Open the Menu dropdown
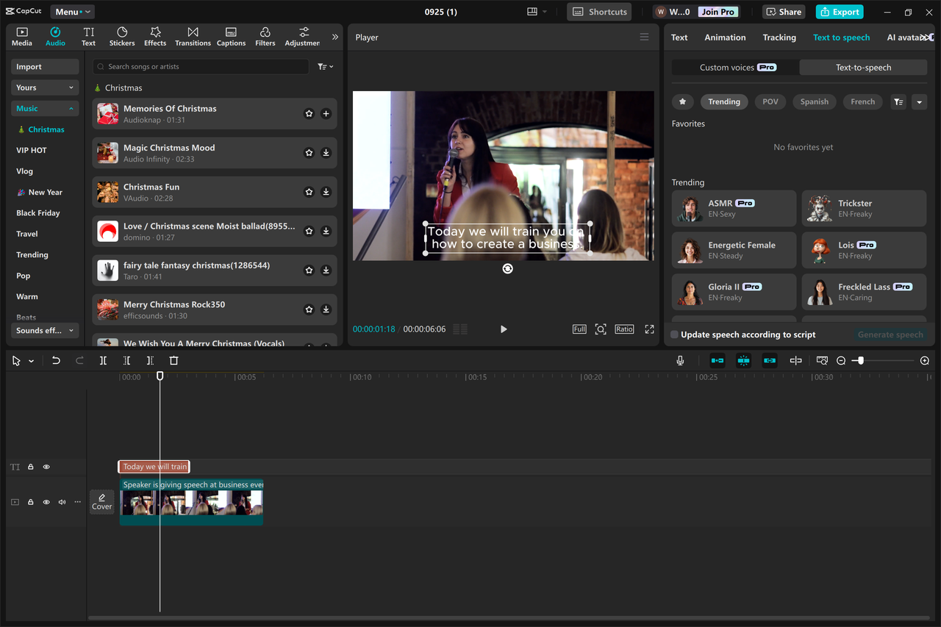This screenshot has width=941, height=627. click(72, 12)
